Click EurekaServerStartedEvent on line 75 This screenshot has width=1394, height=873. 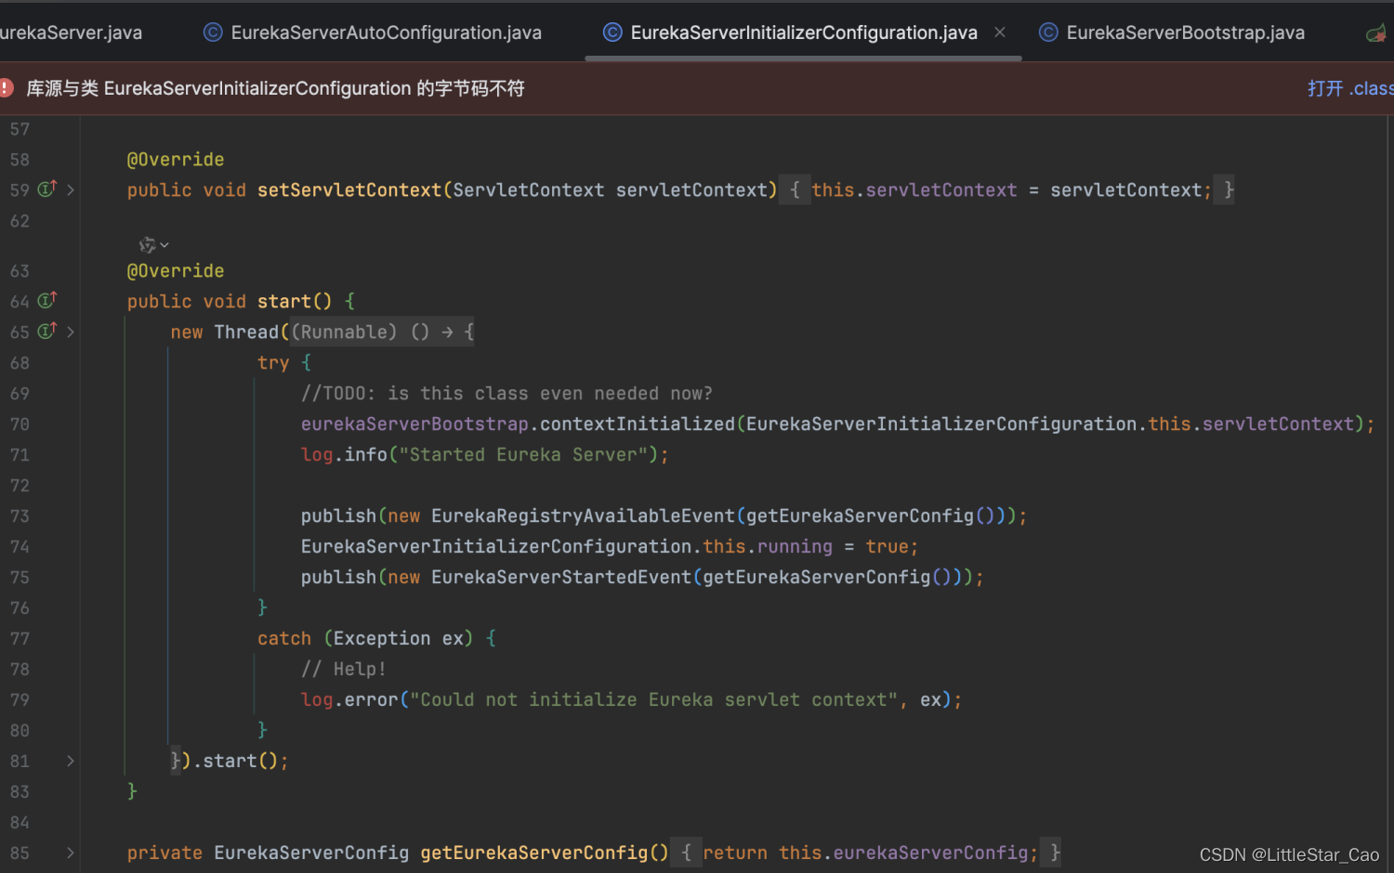(x=561, y=578)
